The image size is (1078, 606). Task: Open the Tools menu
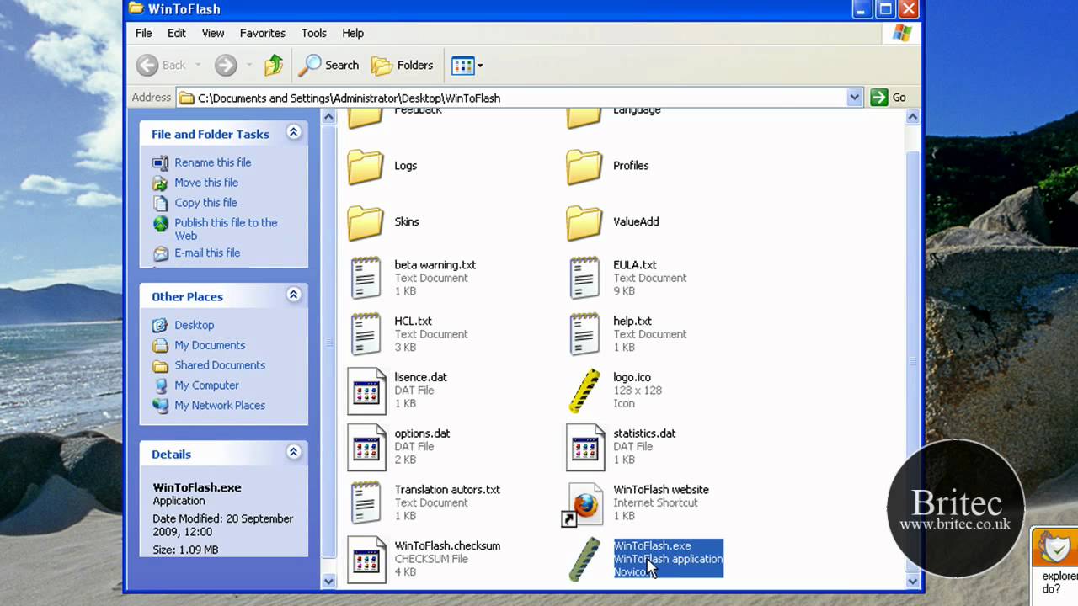pyautogui.click(x=314, y=33)
